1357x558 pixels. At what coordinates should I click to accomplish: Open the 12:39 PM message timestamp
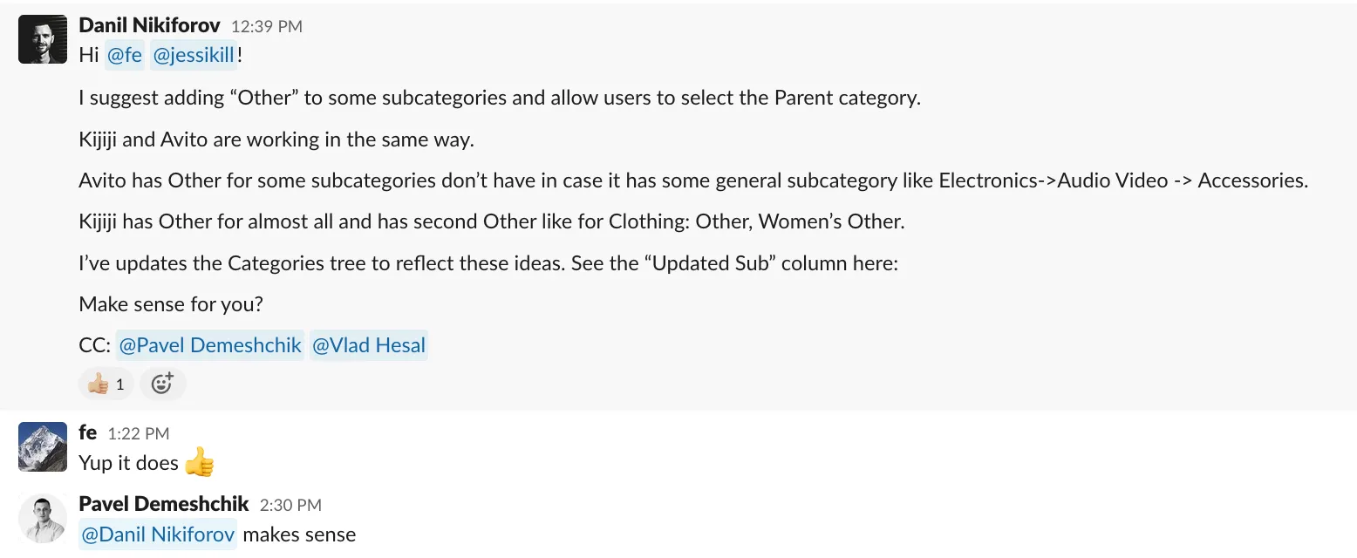267,26
